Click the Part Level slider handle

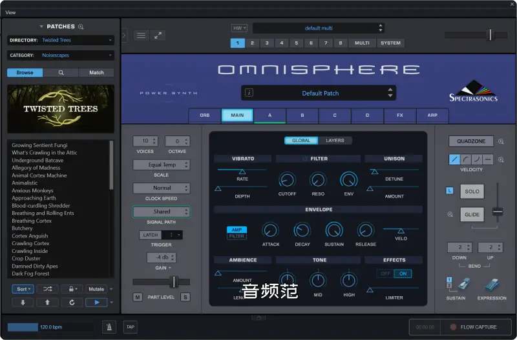click(x=173, y=282)
